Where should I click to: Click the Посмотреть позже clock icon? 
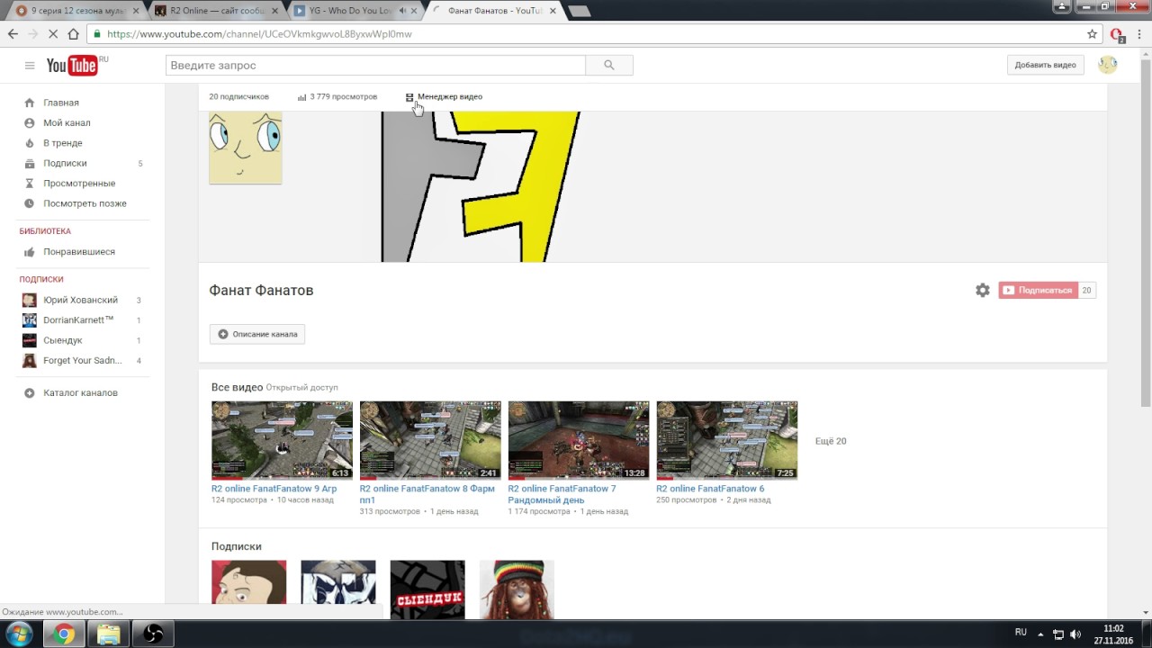coord(30,203)
